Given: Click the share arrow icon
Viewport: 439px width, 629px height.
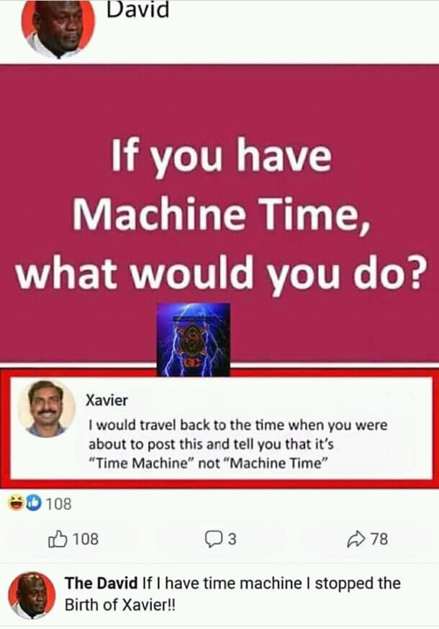Looking at the screenshot, I should click(x=356, y=539).
